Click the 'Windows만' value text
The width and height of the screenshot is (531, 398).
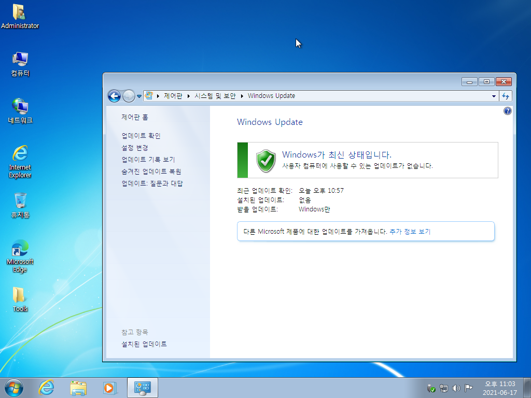(314, 209)
